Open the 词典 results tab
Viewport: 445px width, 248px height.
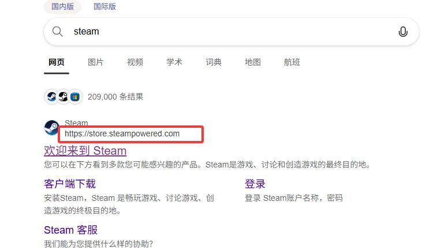(214, 62)
